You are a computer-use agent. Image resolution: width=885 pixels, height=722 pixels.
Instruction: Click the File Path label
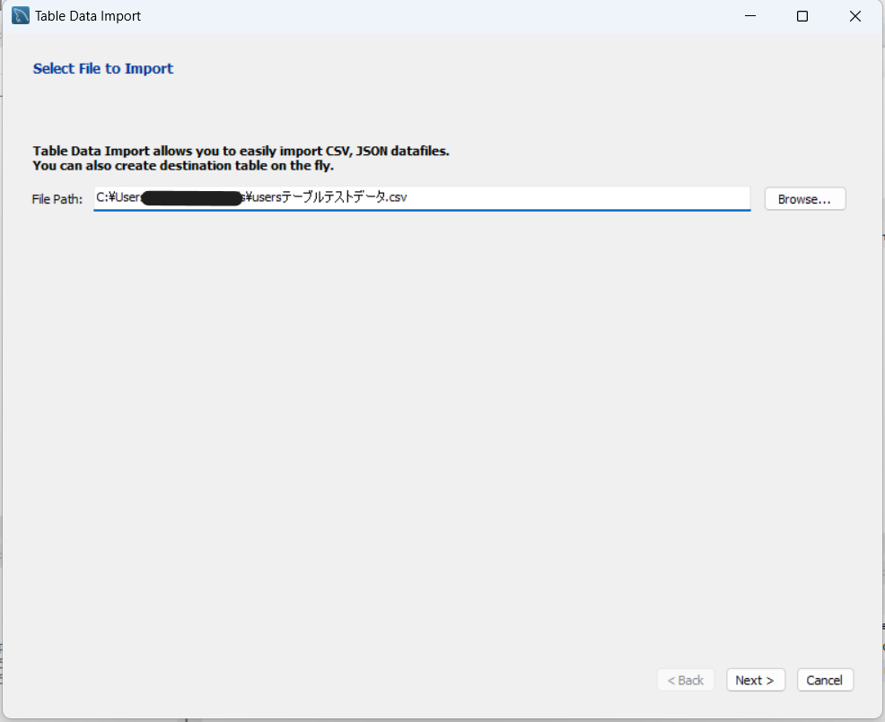click(x=57, y=199)
